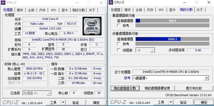Click the 倍频 value x 36.0 ( 8 - 50 )
Image resolution: width=214 pixels, height=106 pixels.
(34, 73)
